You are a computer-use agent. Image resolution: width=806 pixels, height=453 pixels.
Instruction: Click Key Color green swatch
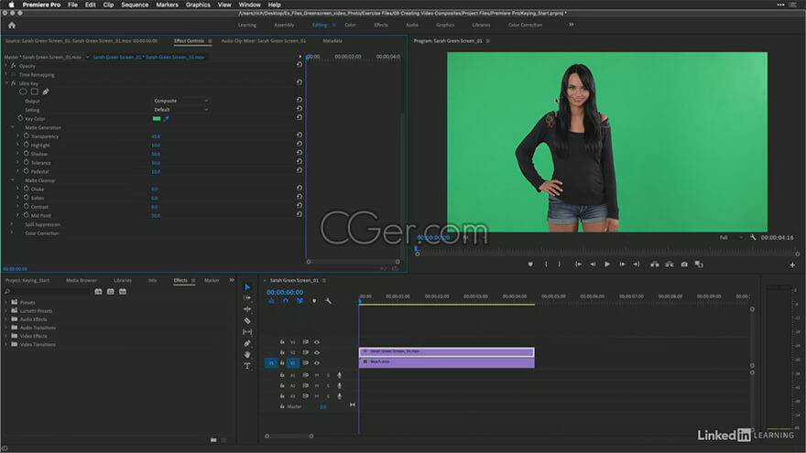click(x=157, y=119)
